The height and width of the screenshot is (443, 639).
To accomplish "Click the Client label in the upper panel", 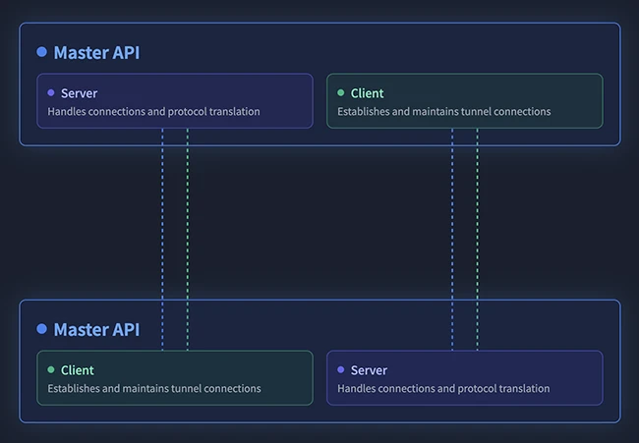I will [x=367, y=93].
